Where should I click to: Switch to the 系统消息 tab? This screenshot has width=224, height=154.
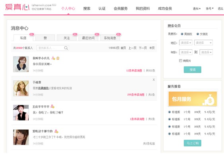tap(110, 38)
